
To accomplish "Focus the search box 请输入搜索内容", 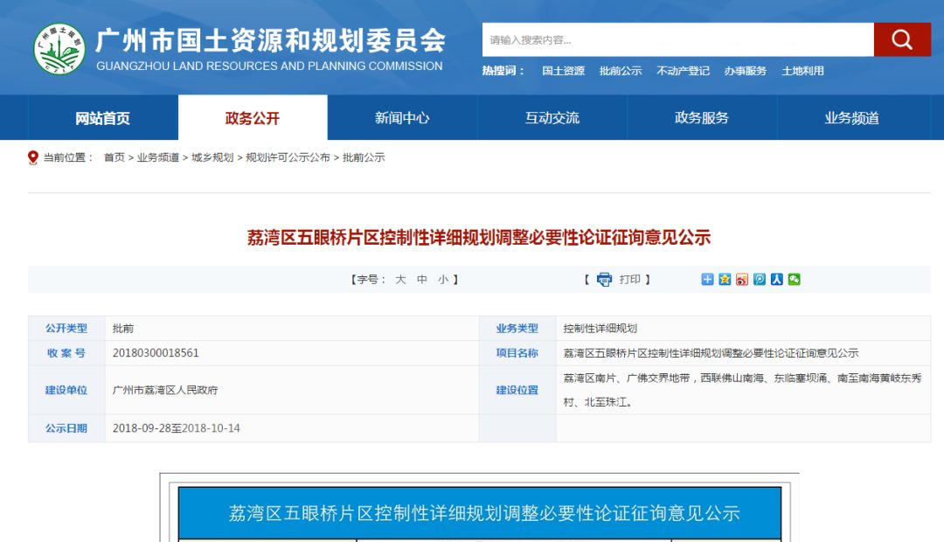I will point(678,39).
